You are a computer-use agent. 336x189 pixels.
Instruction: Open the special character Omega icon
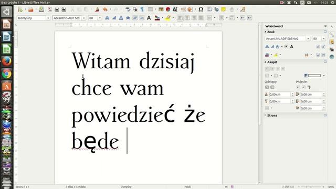coord(201,9)
